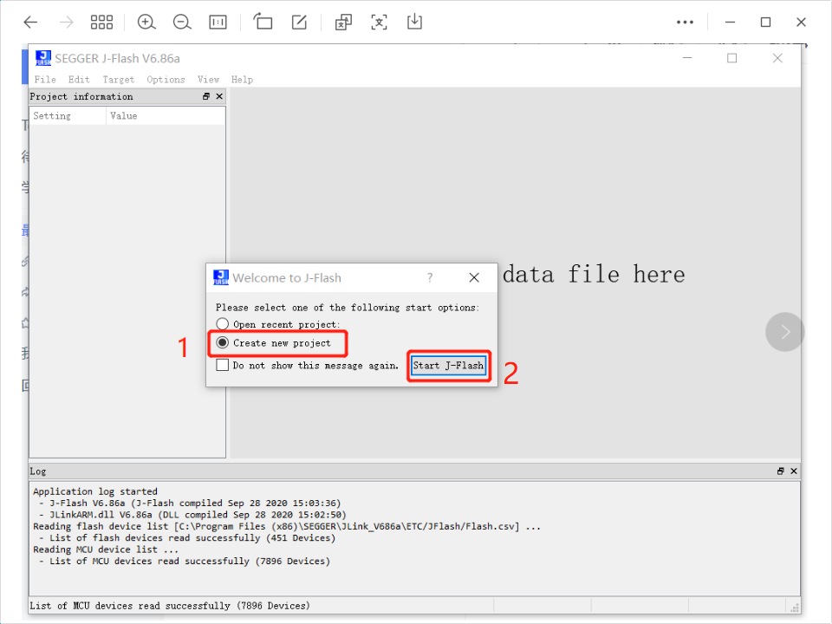Click the resize grip in status bar corner

coord(795,607)
